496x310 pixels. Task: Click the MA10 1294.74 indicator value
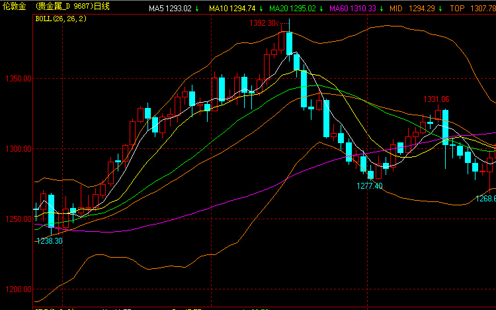[232, 9]
